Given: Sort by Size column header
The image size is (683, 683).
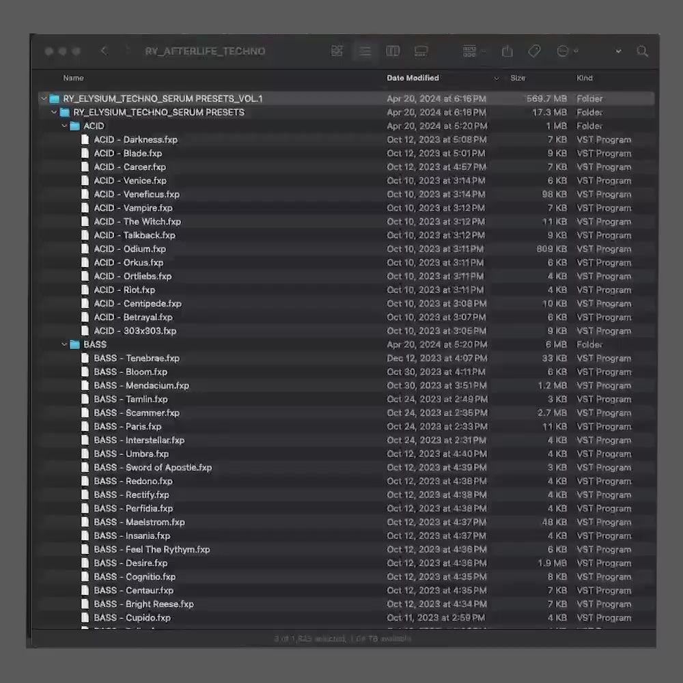Looking at the screenshot, I should coord(518,78).
